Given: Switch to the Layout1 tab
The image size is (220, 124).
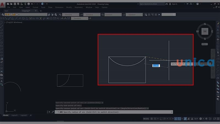Looking at the screenshot, I should click(15, 115).
